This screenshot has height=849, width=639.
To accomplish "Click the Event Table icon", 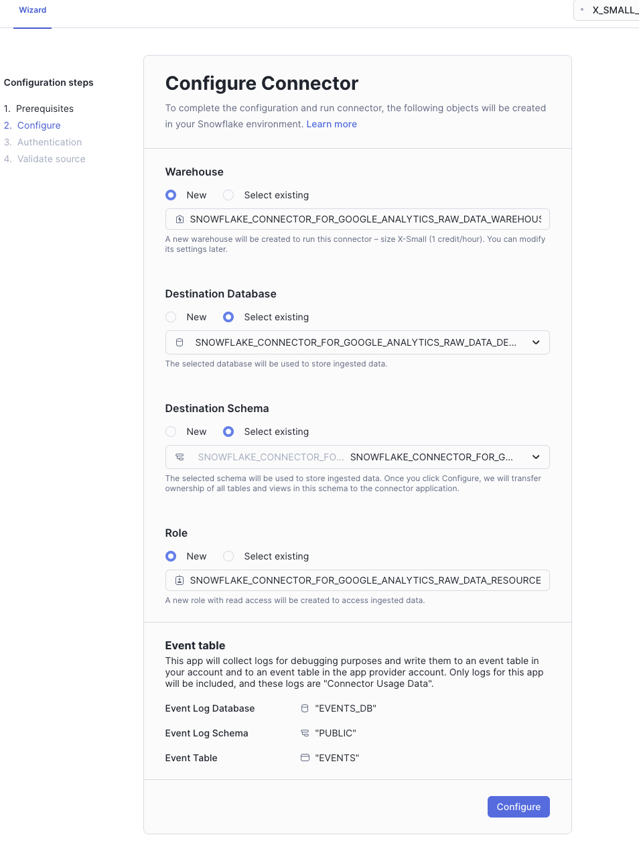I will pyautogui.click(x=305, y=758).
